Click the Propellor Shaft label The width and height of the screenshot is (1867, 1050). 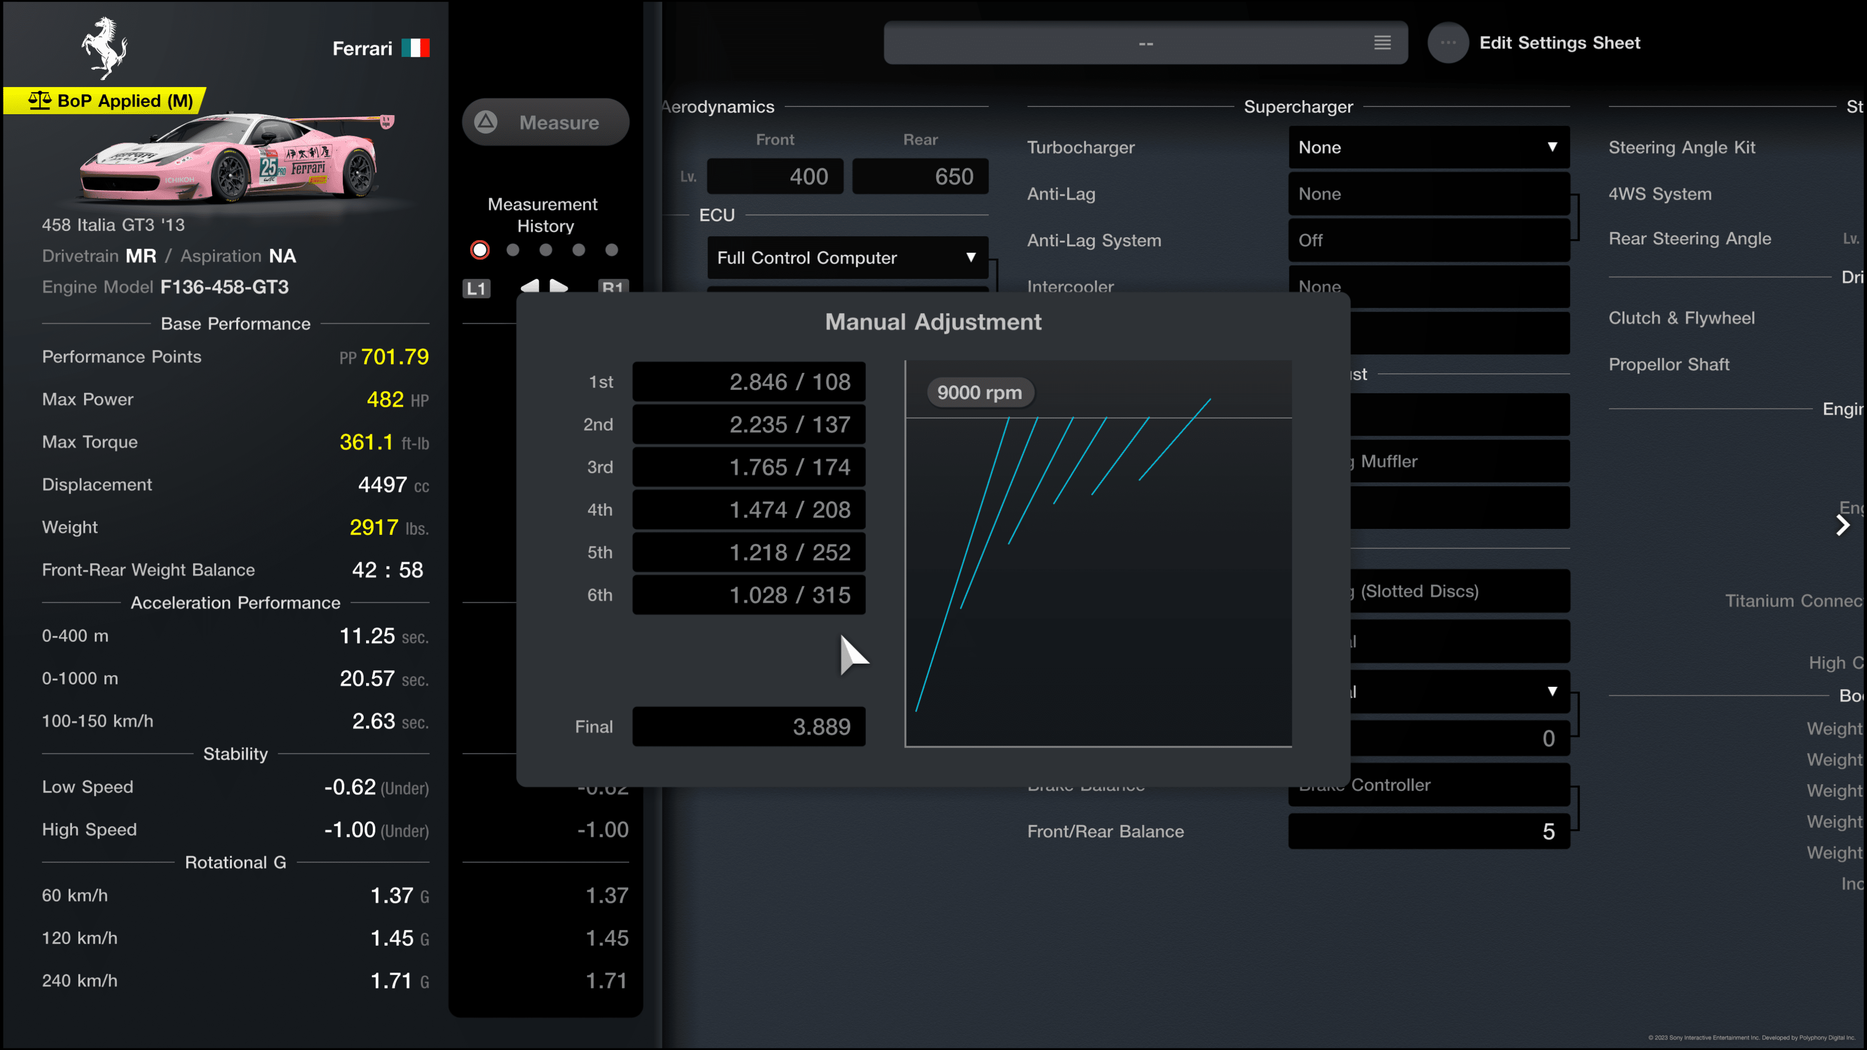click(x=1669, y=365)
